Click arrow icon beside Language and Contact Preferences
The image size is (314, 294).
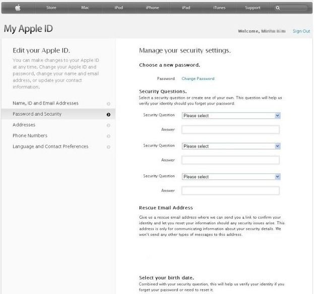tap(108, 147)
